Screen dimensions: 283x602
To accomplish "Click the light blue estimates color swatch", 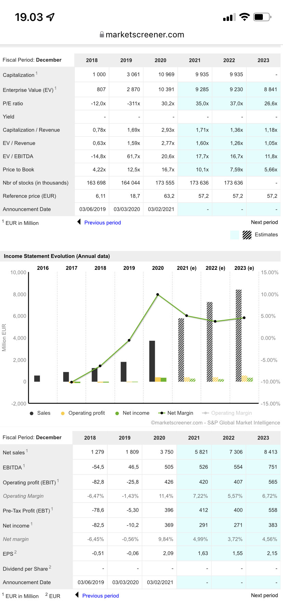I will [234, 235].
